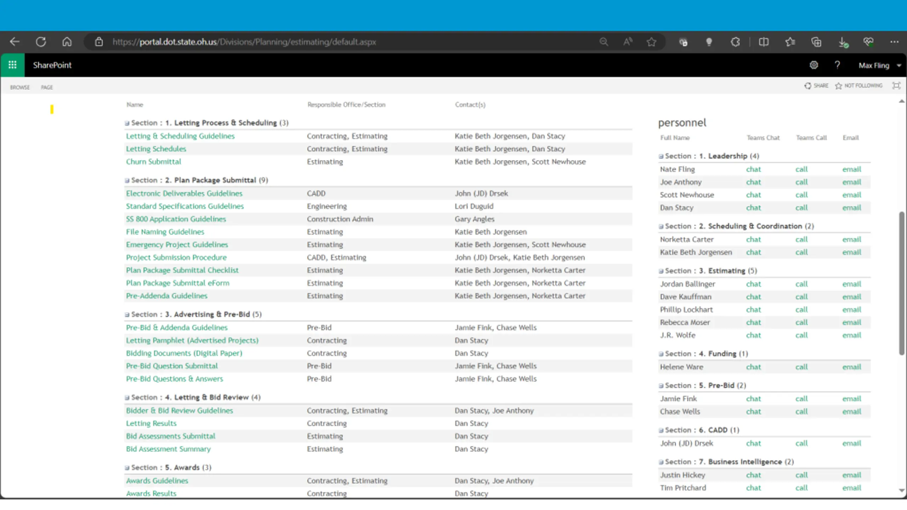
Task: Collapse Section 1. Letting Process & Scheduling
Action: coord(127,123)
